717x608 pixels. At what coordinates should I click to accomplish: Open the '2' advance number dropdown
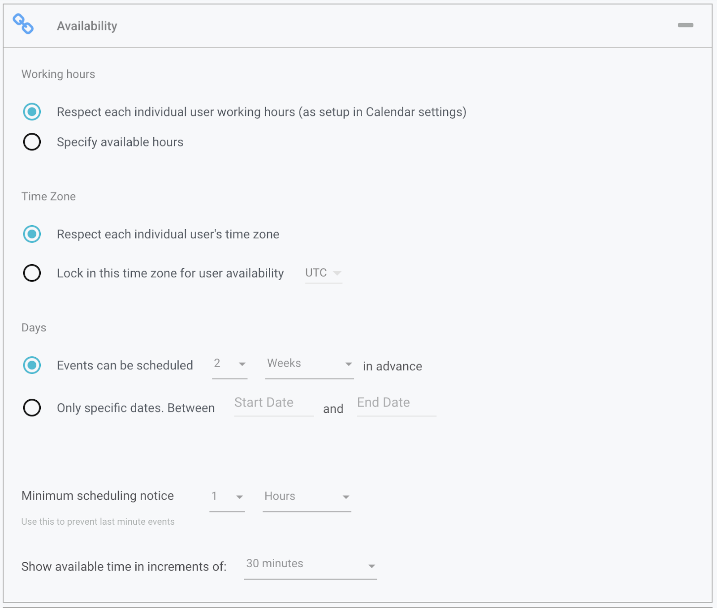[x=229, y=364]
